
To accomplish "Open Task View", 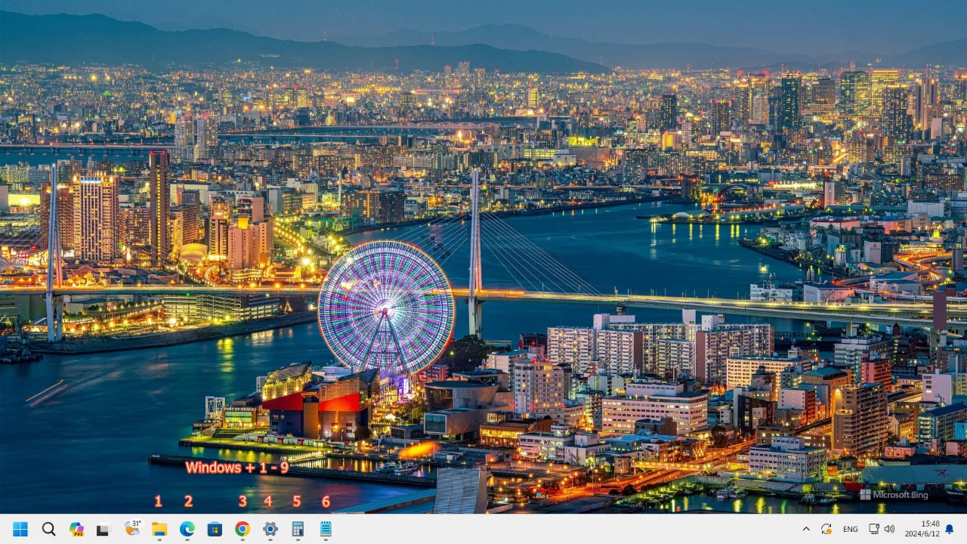I will (103, 529).
